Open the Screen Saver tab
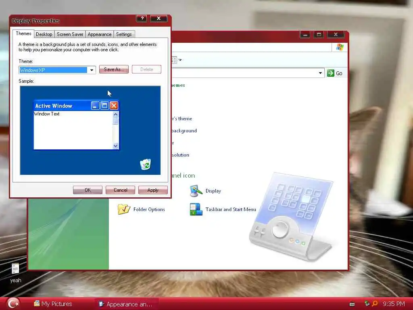 pos(70,34)
